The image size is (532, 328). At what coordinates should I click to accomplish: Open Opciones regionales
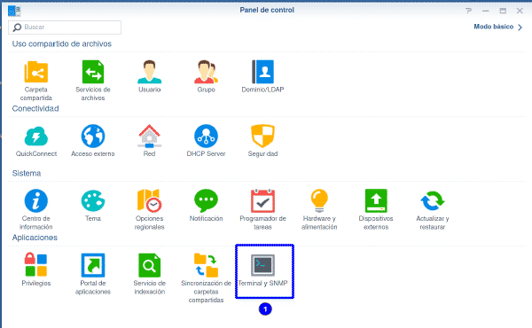[149, 209]
